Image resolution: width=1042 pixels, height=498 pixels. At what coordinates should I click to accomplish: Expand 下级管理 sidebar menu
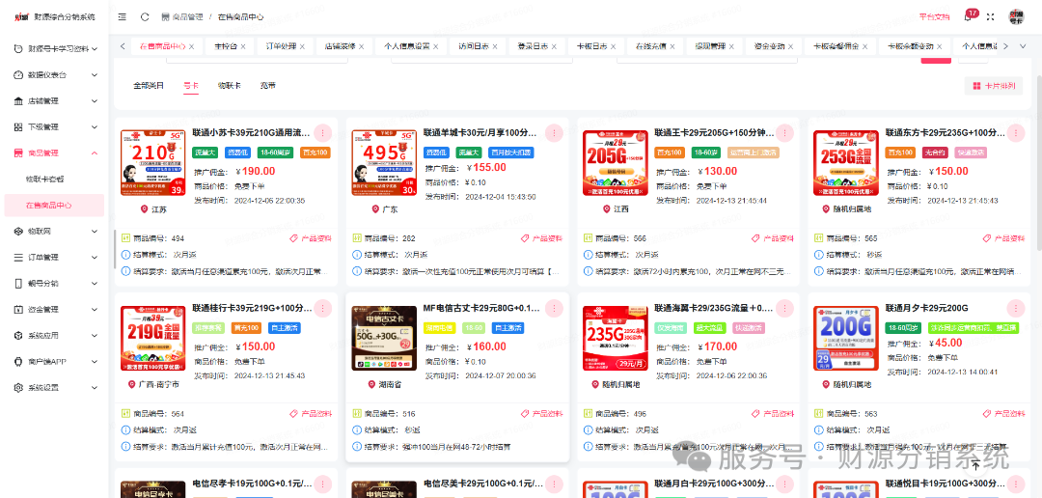tap(54, 127)
